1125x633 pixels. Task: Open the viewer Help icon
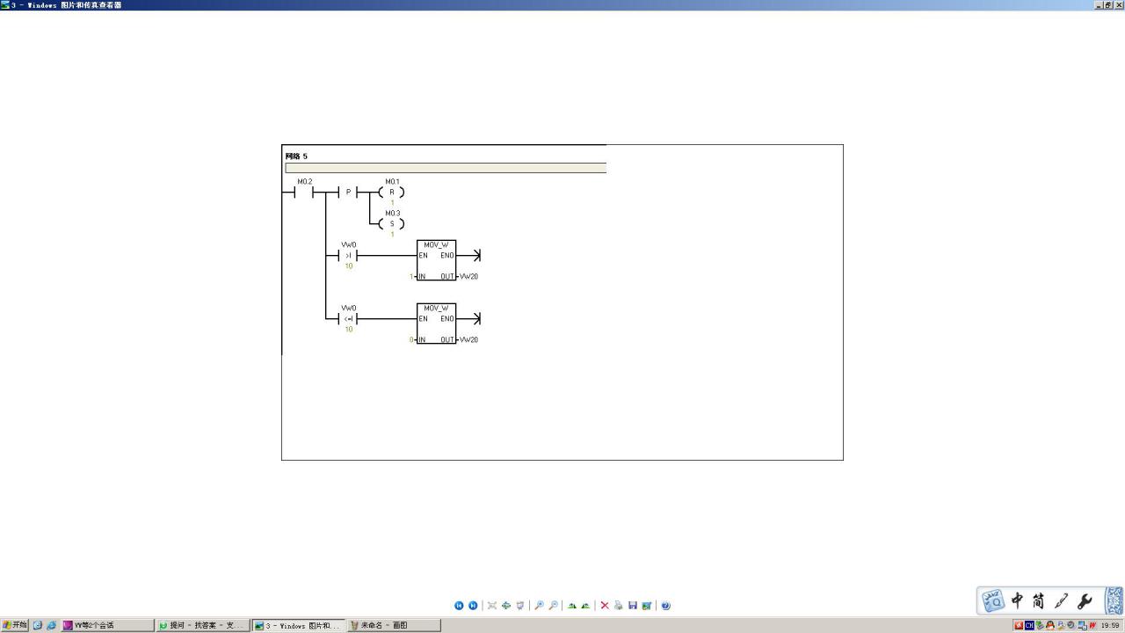(665, 606)
